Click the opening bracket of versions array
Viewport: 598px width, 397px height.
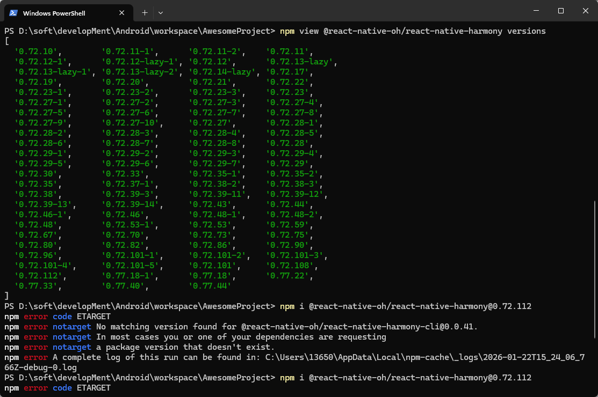click(x=7, y=41)
